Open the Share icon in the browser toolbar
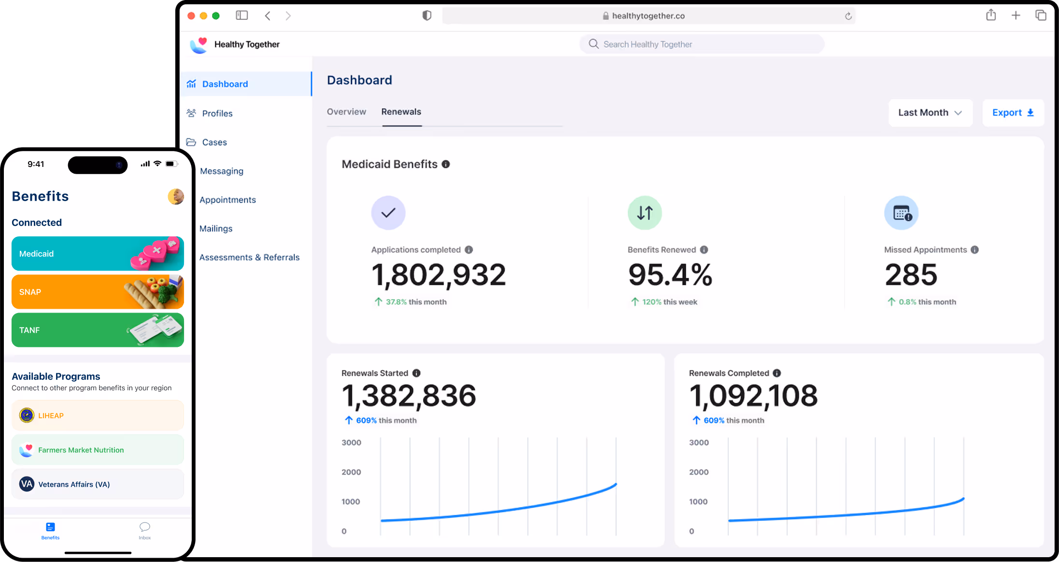1059x562 pixels. pos(991,15)
